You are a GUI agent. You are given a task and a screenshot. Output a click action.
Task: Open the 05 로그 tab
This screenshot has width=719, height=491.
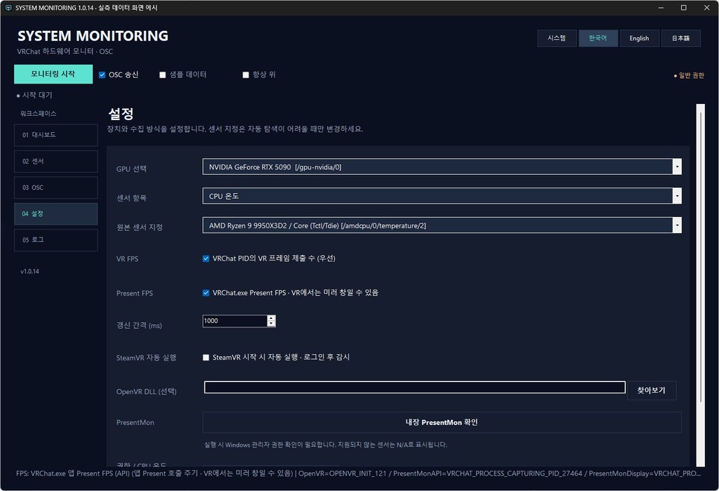pos(56,240)
